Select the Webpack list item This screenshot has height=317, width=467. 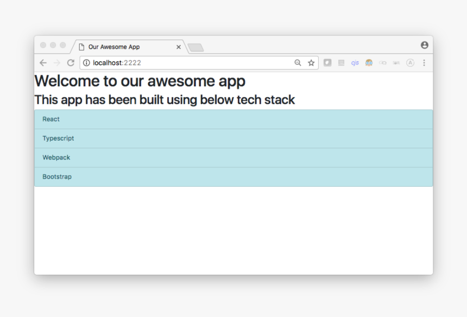pos(233,157)
